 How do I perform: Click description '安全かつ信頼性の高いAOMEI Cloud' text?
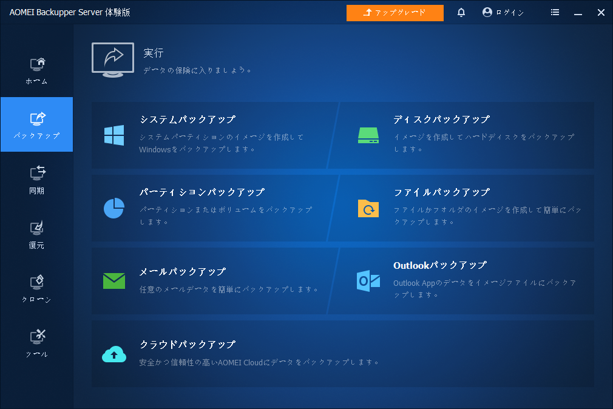pyautogui.click(x=259, y=362)
